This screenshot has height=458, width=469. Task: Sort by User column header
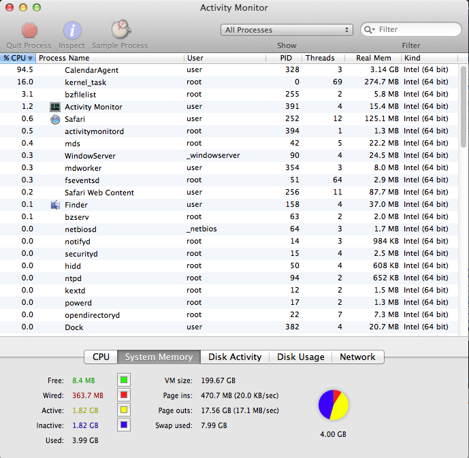coord(225,58)
